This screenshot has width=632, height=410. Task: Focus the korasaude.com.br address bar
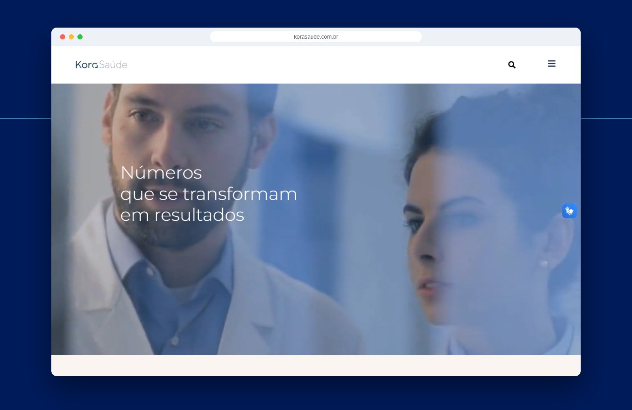[x=316, y=37]
